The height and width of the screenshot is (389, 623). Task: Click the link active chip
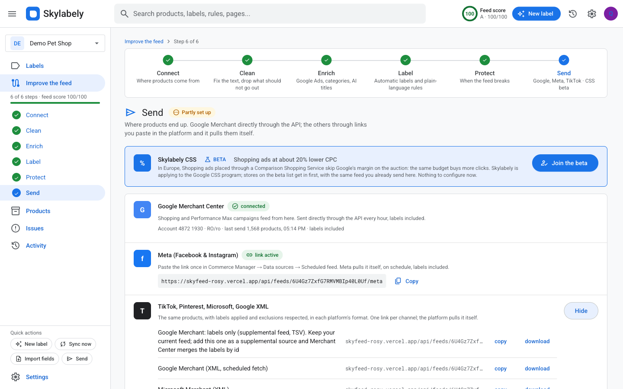(262, 255)
